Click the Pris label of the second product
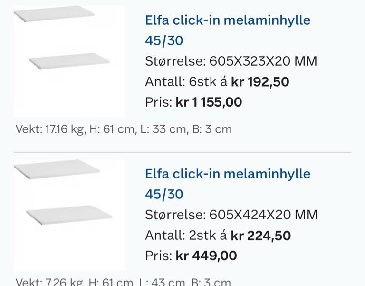The image size is (365, 286). pos(158,256)
